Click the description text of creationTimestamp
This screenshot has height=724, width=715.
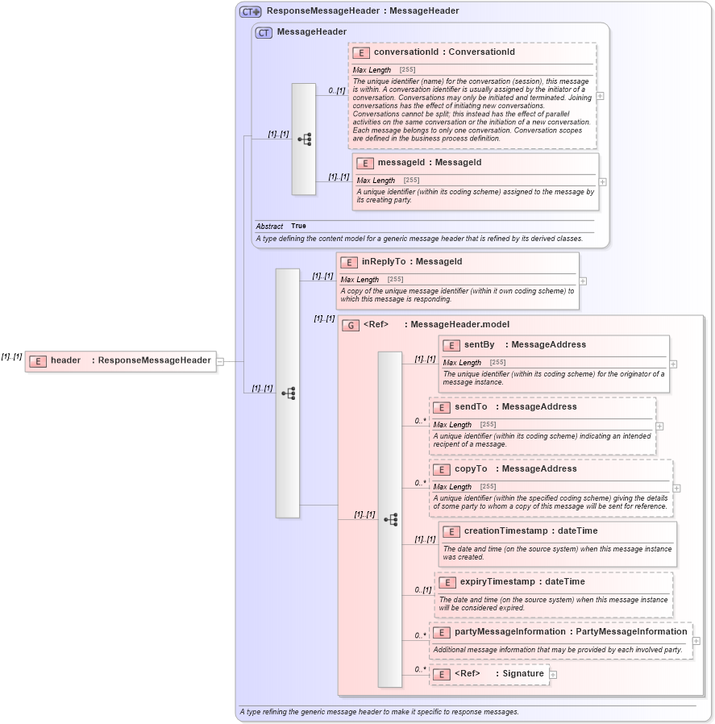coord(557,553)
